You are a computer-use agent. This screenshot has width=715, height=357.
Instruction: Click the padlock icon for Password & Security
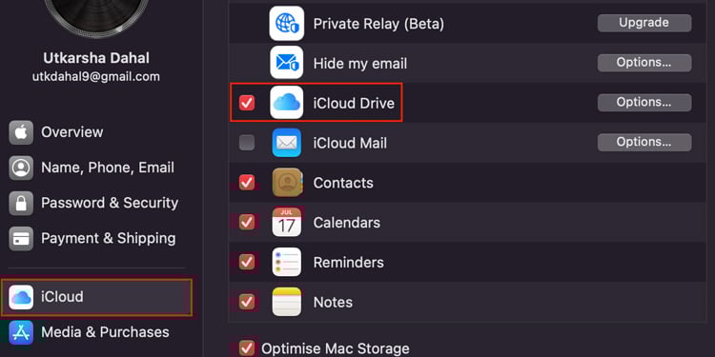click(21, 203)
